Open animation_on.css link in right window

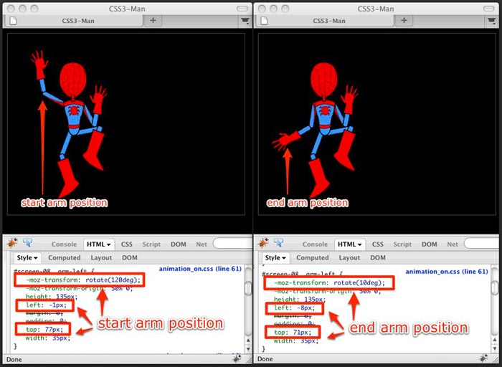click(x=447, y=272)
